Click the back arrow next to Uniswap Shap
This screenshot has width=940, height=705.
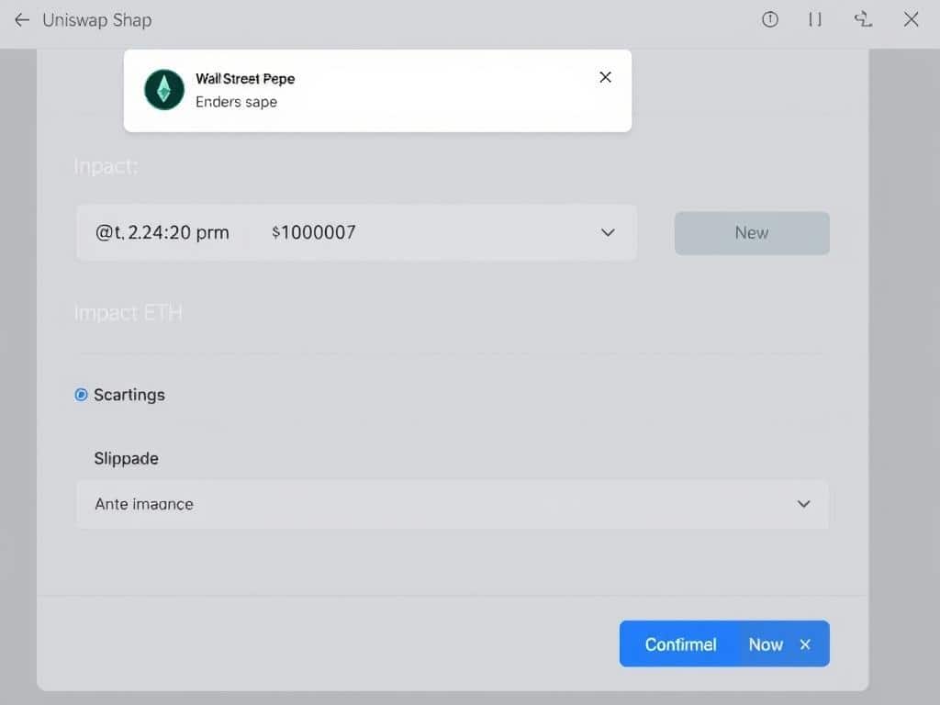point(21,20)
